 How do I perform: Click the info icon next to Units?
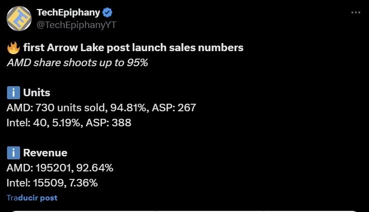point(14,93)
